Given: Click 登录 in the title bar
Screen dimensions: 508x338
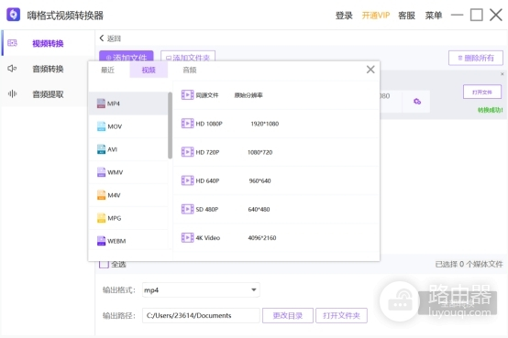Looking at the screenshot, I should click(344, 16).
